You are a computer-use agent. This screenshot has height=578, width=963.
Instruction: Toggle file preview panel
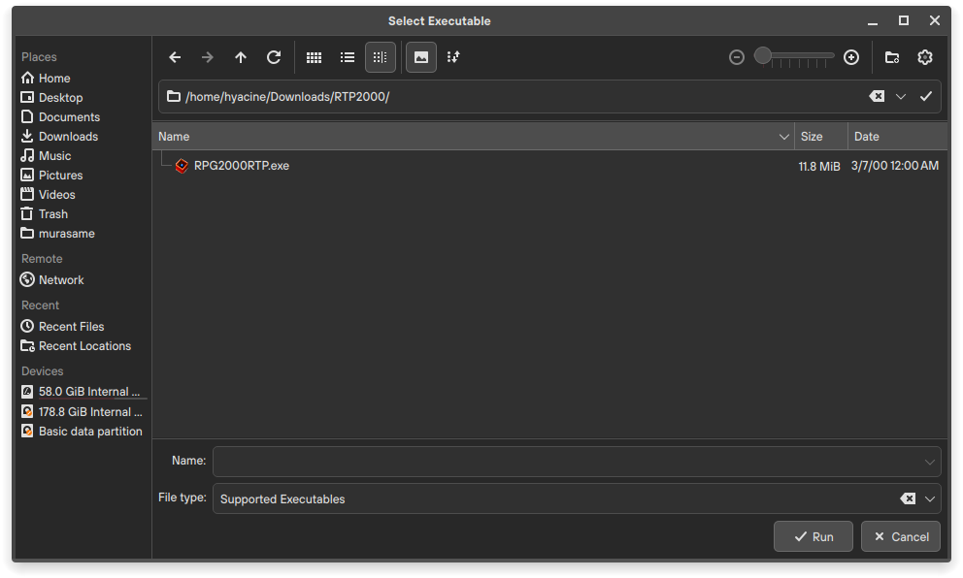pyautogui.click(x=421, y=57)
